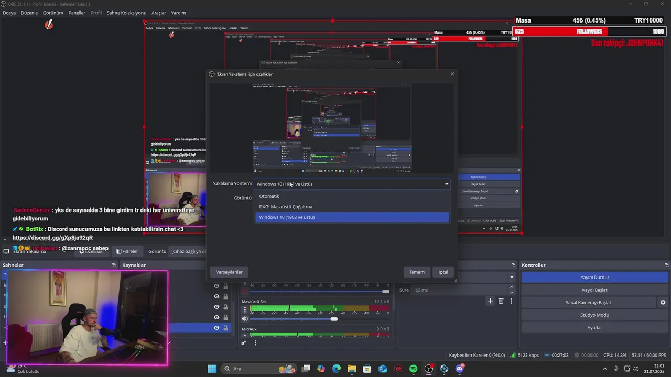Open Görüntü display dropdown in source toolbar
The image size is (671, 377).
[x=188, y=251]
